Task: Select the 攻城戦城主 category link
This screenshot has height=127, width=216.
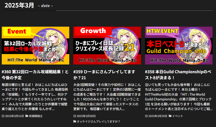Action: (35, 116)
